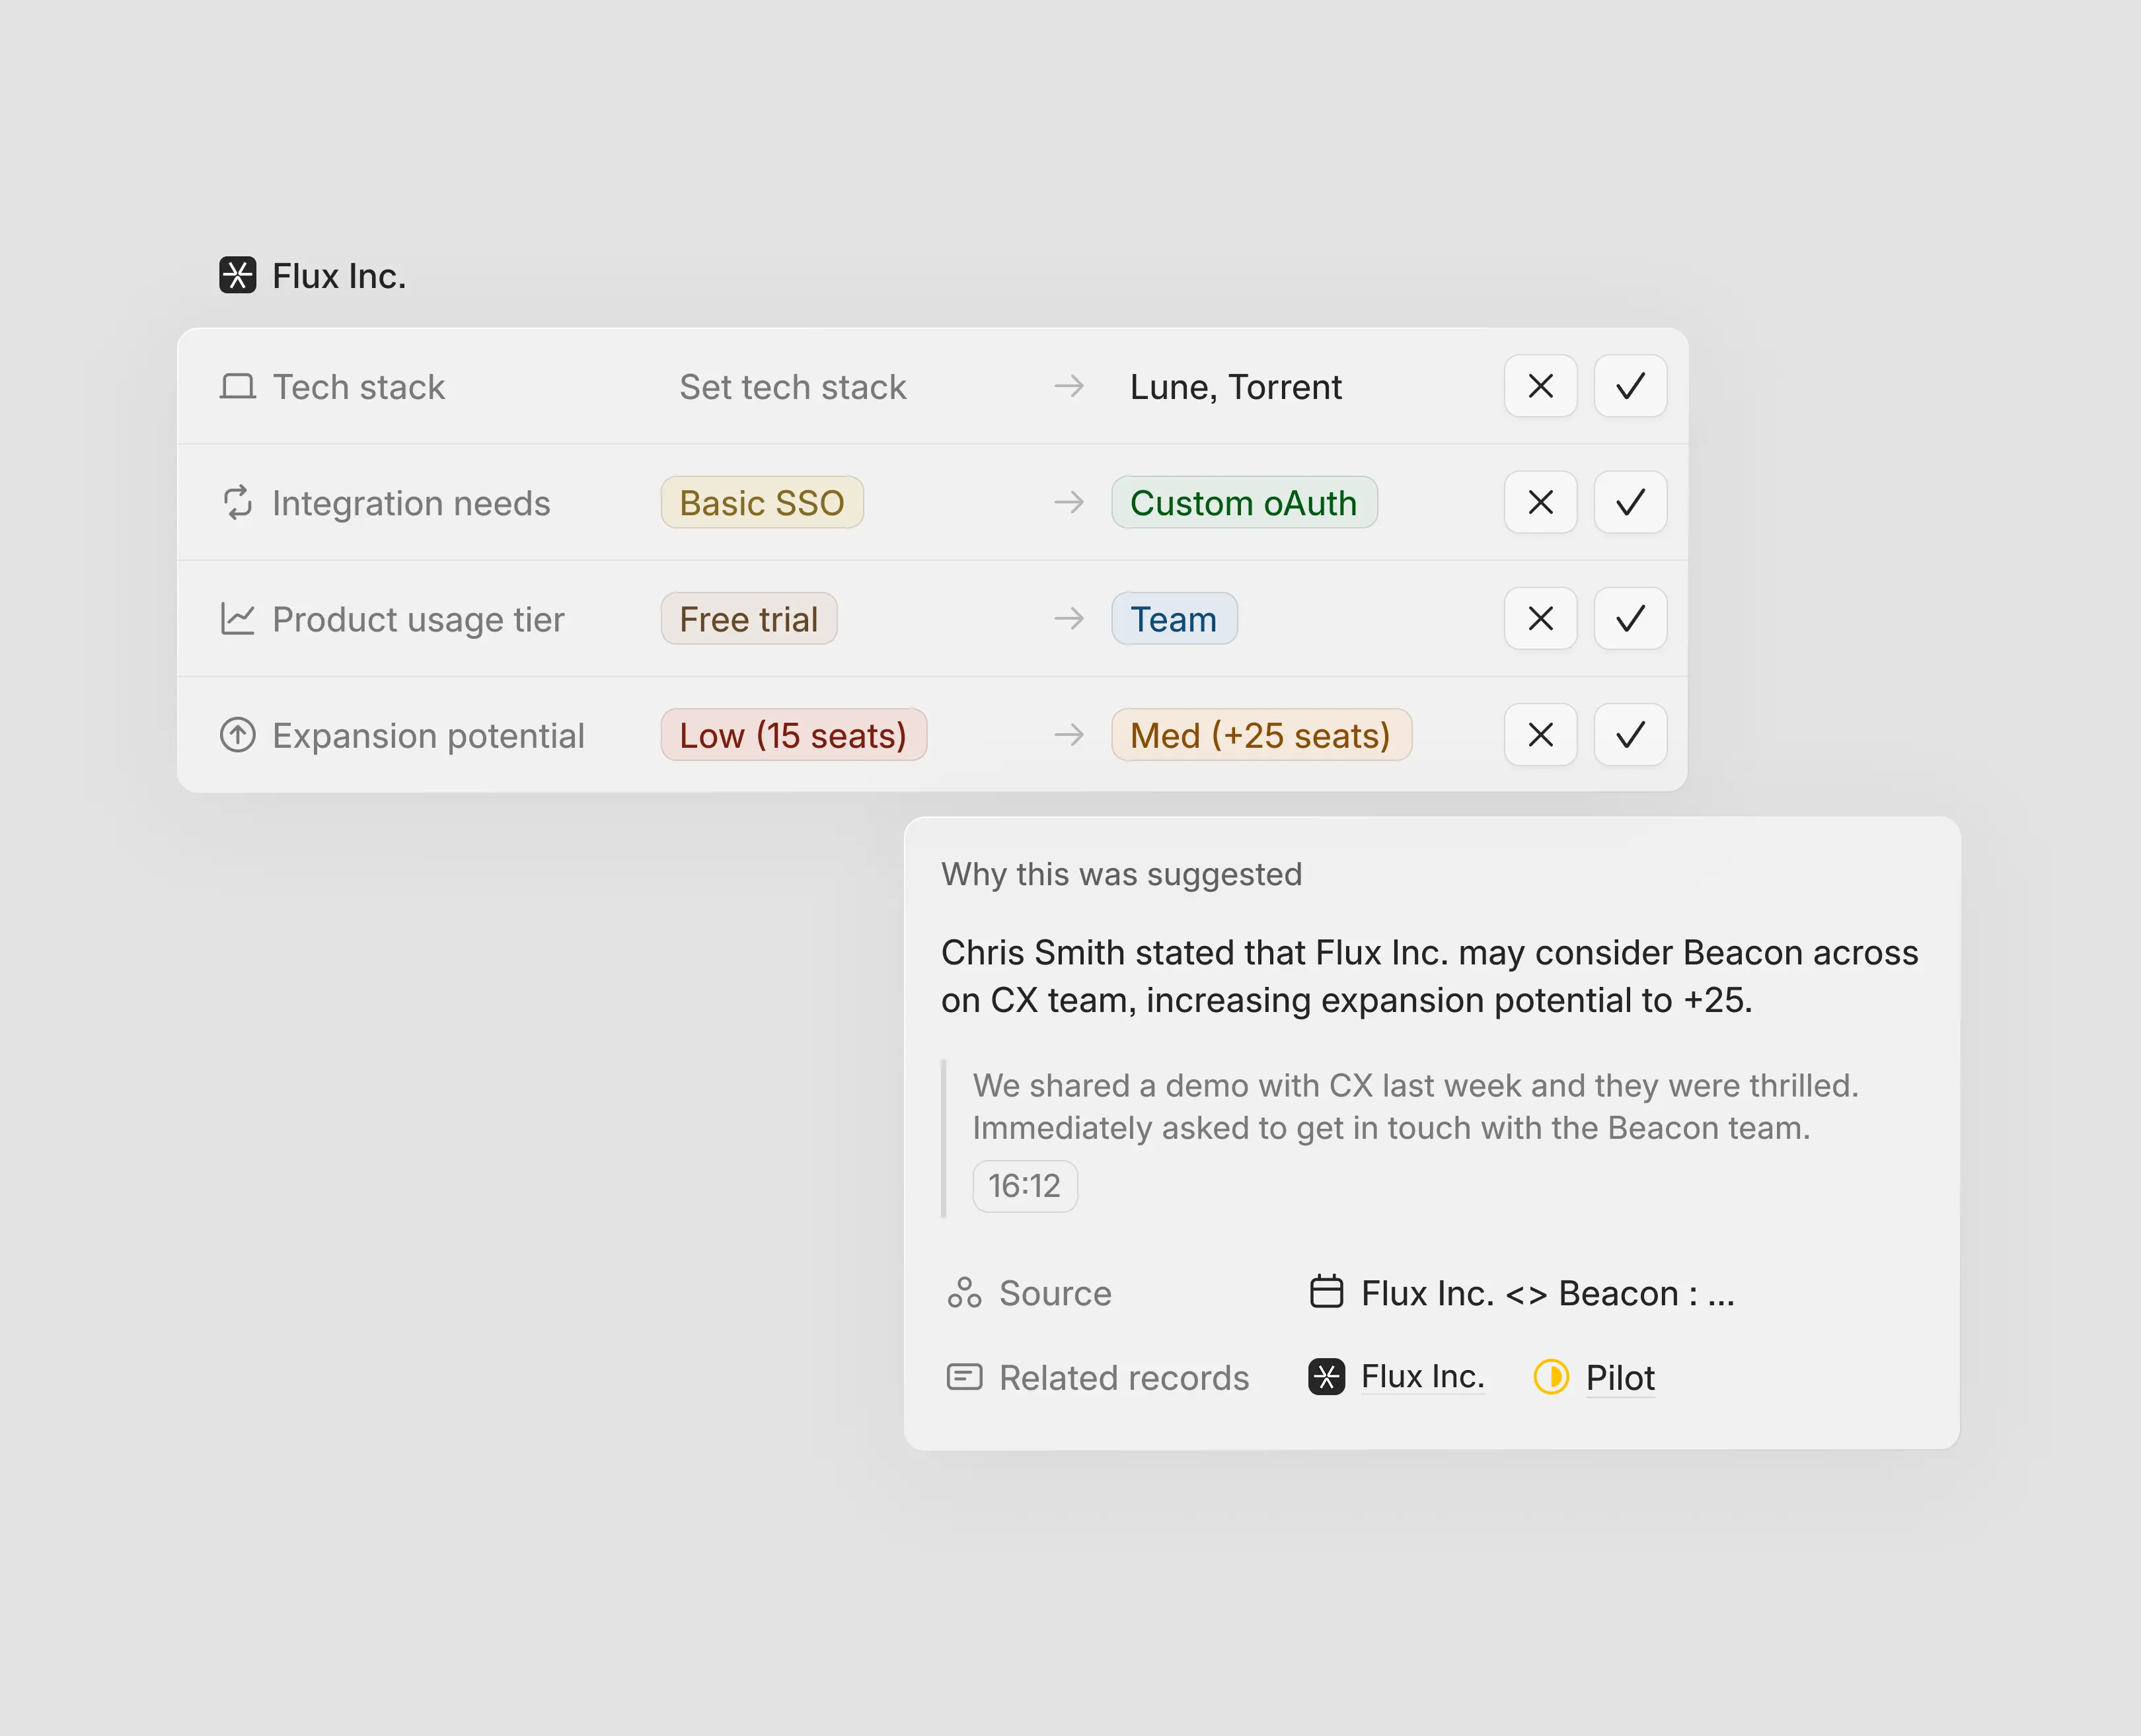Click the Product usage tier chart icon
The width and height of the screenshot is (2141, 1736).
click(237, 619)
